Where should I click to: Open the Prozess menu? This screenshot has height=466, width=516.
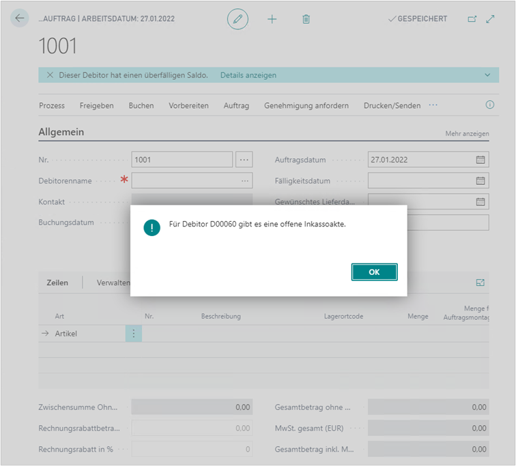(x=52, y=106)
